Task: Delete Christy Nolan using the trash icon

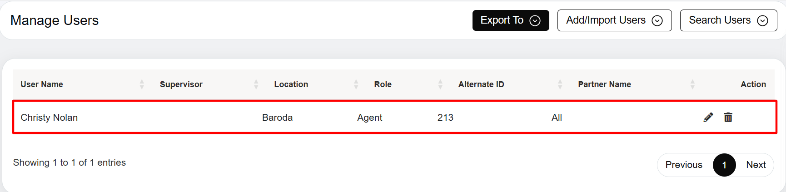Action: click(728, 118)
